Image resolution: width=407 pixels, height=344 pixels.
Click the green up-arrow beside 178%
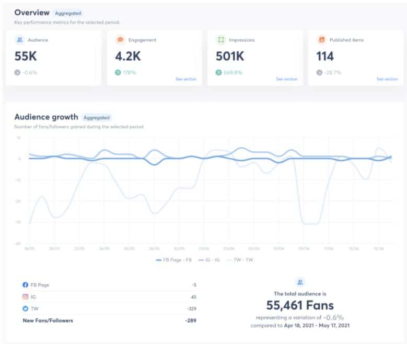118,73
